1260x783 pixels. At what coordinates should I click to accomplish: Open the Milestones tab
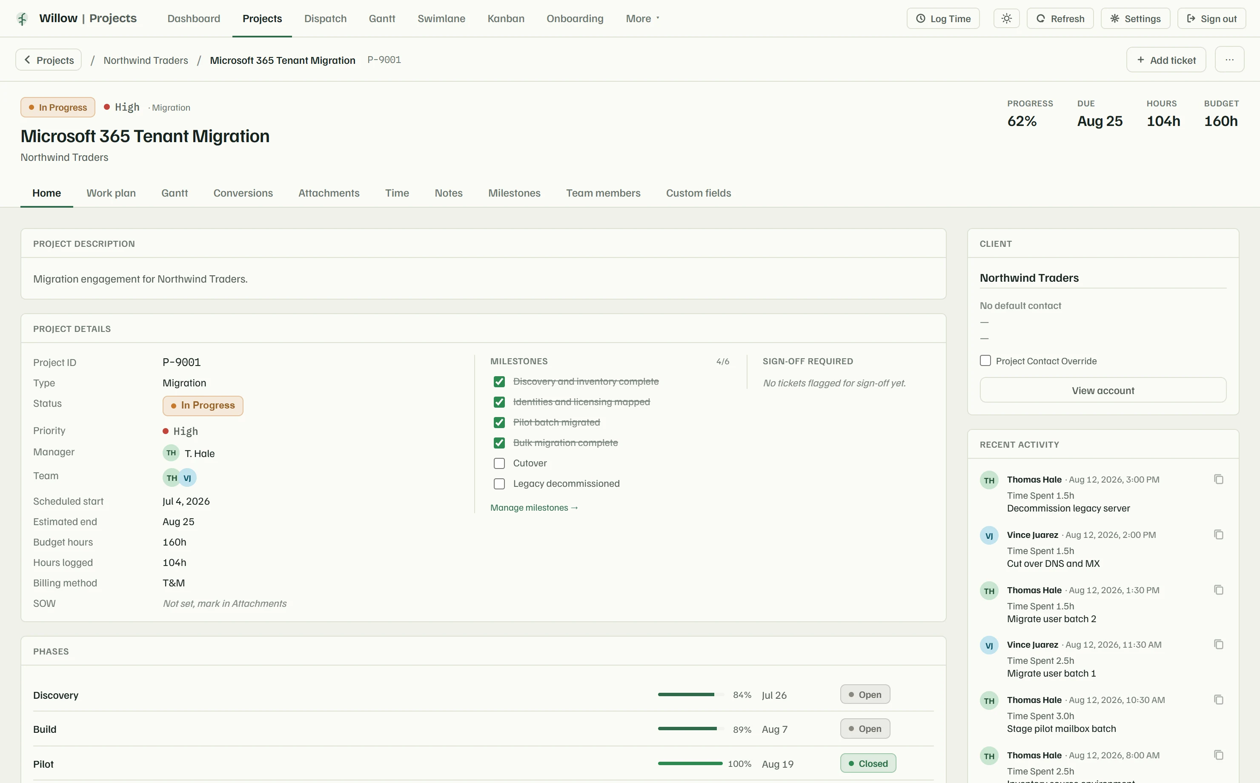[x=514, y=193]
